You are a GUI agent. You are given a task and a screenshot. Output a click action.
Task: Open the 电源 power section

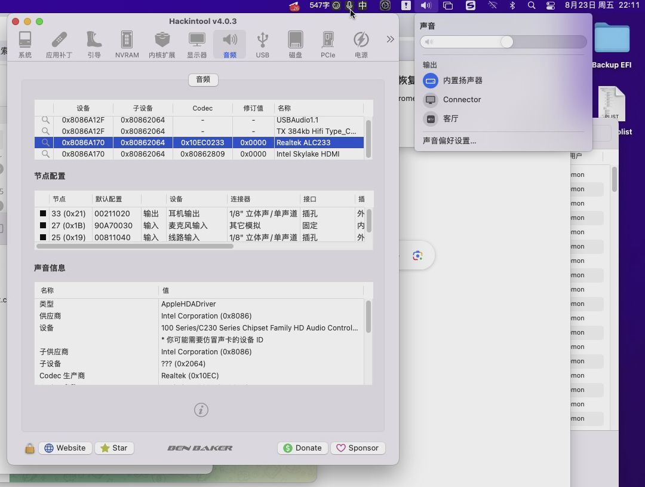coord(361,44)
